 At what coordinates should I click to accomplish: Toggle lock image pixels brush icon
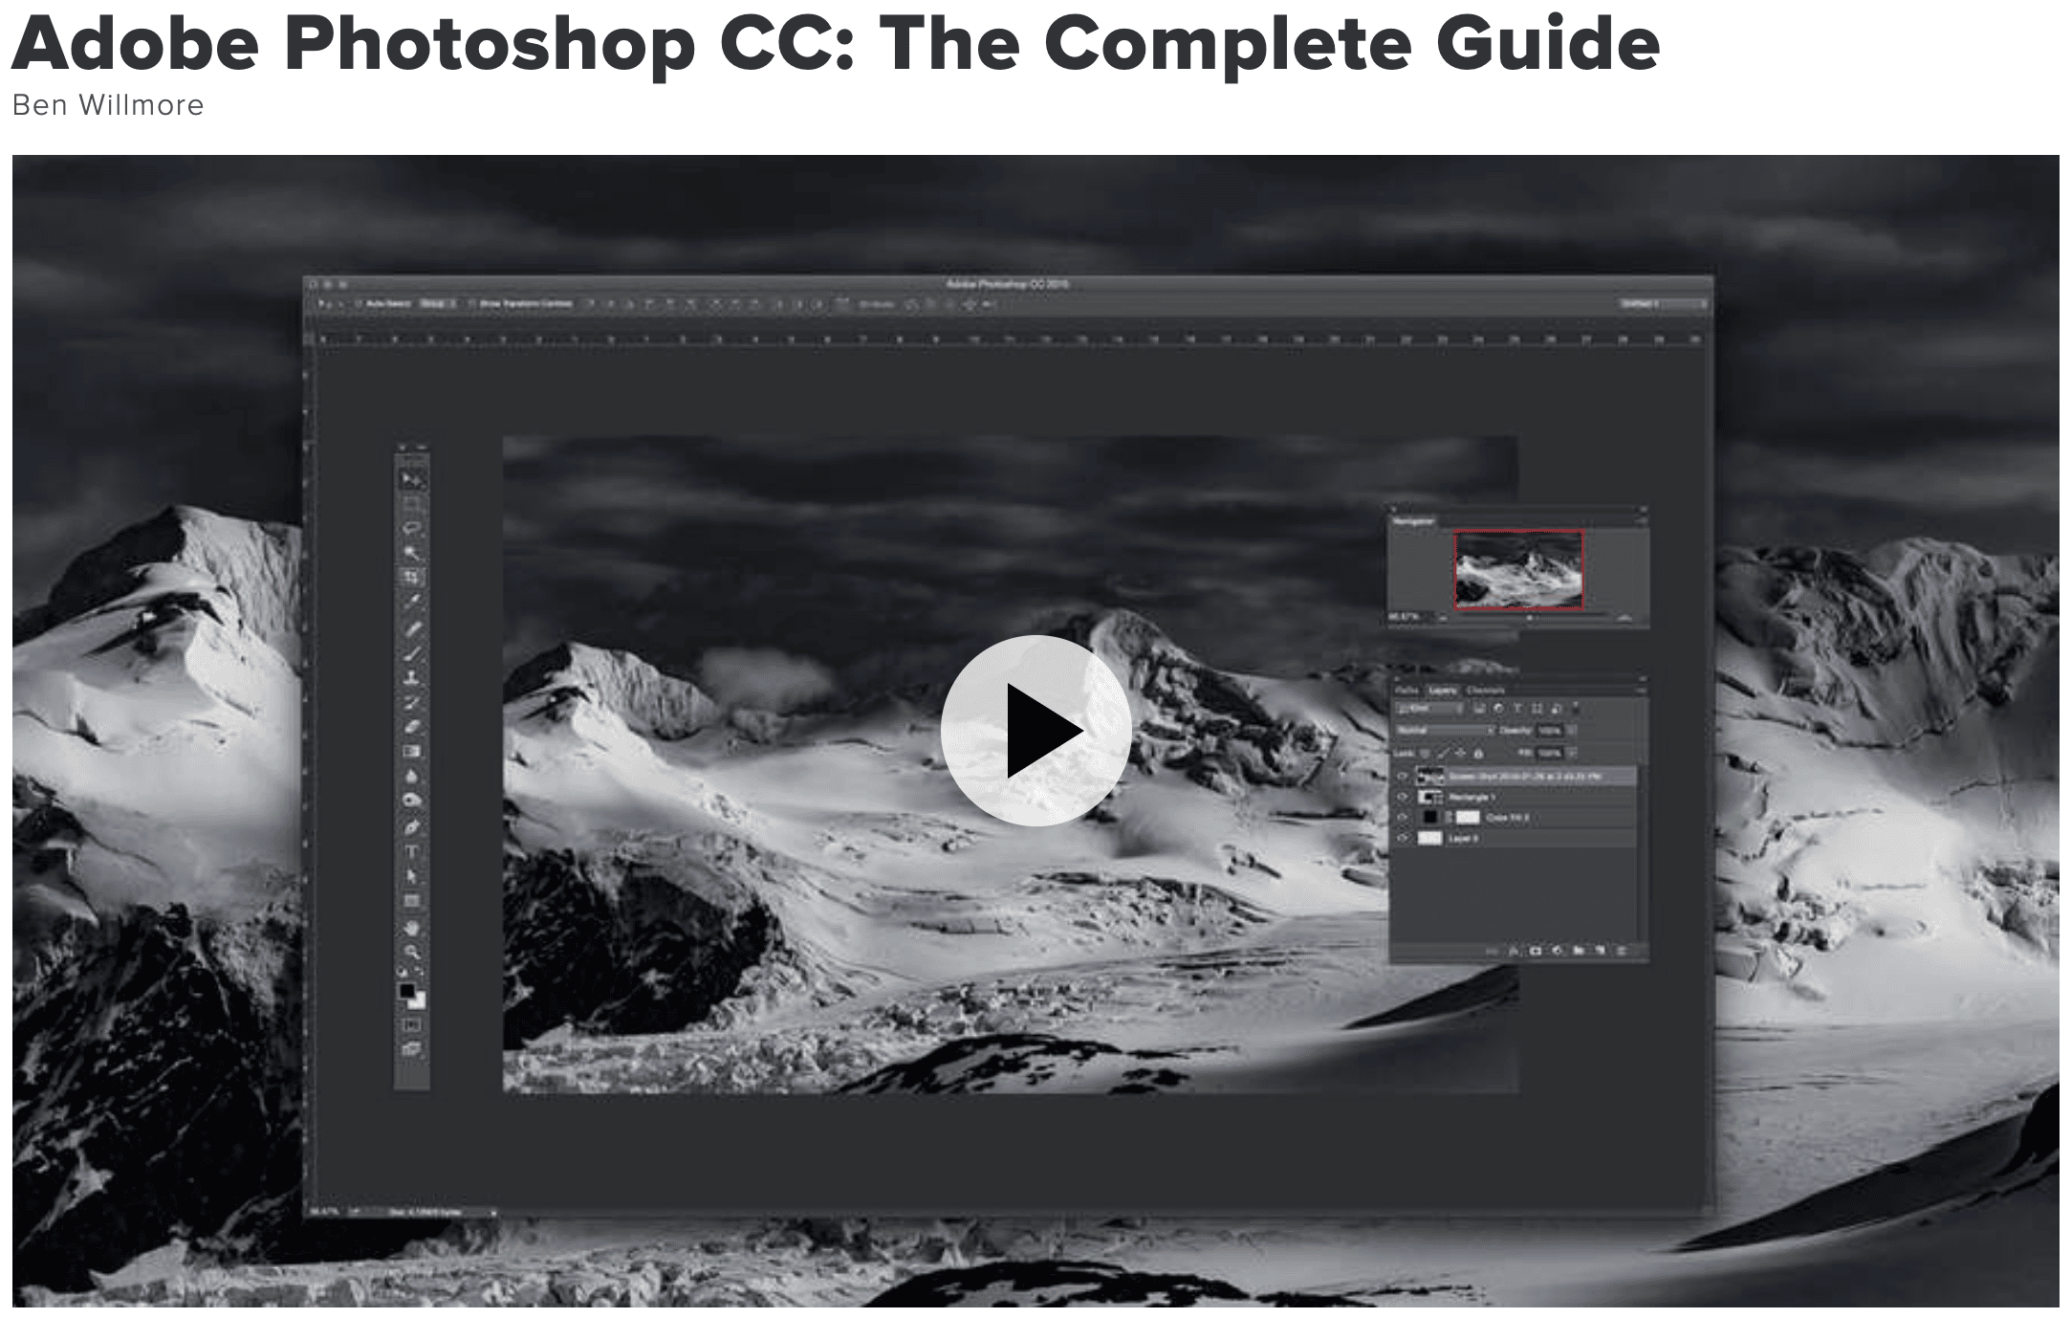(1444, 753)
